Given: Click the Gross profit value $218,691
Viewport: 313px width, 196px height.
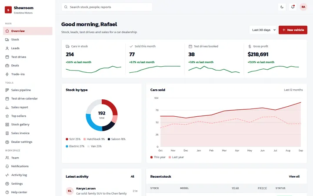Looking at the screenshot, I should tap(258, 54).
